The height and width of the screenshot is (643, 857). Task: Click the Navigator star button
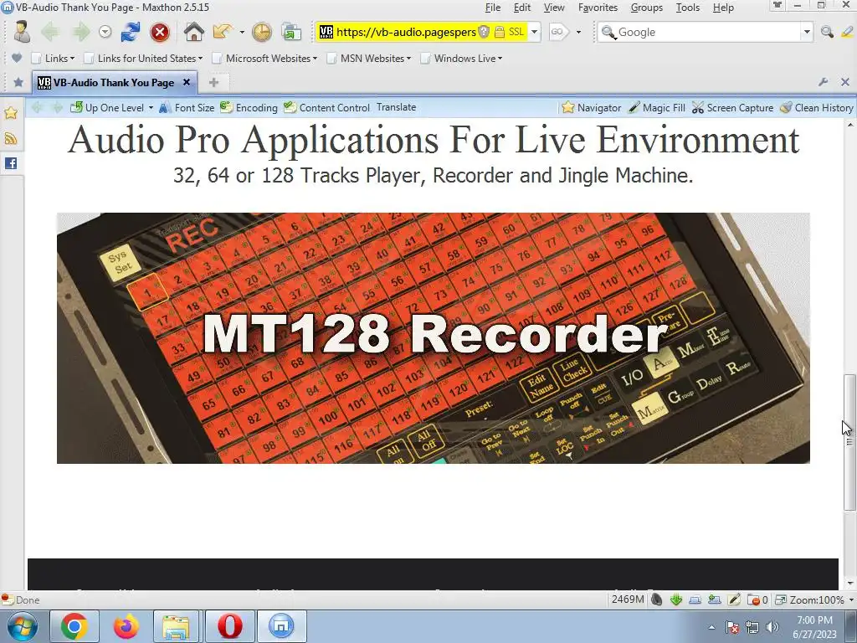(592, 108)
